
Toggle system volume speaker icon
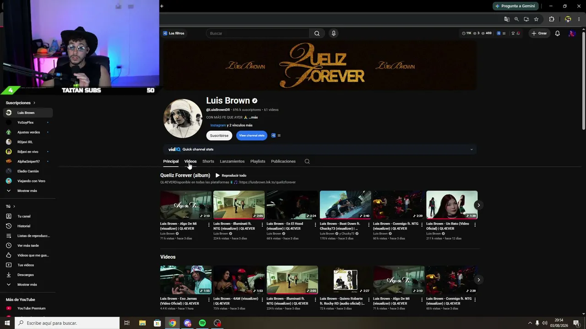(545, 323)
